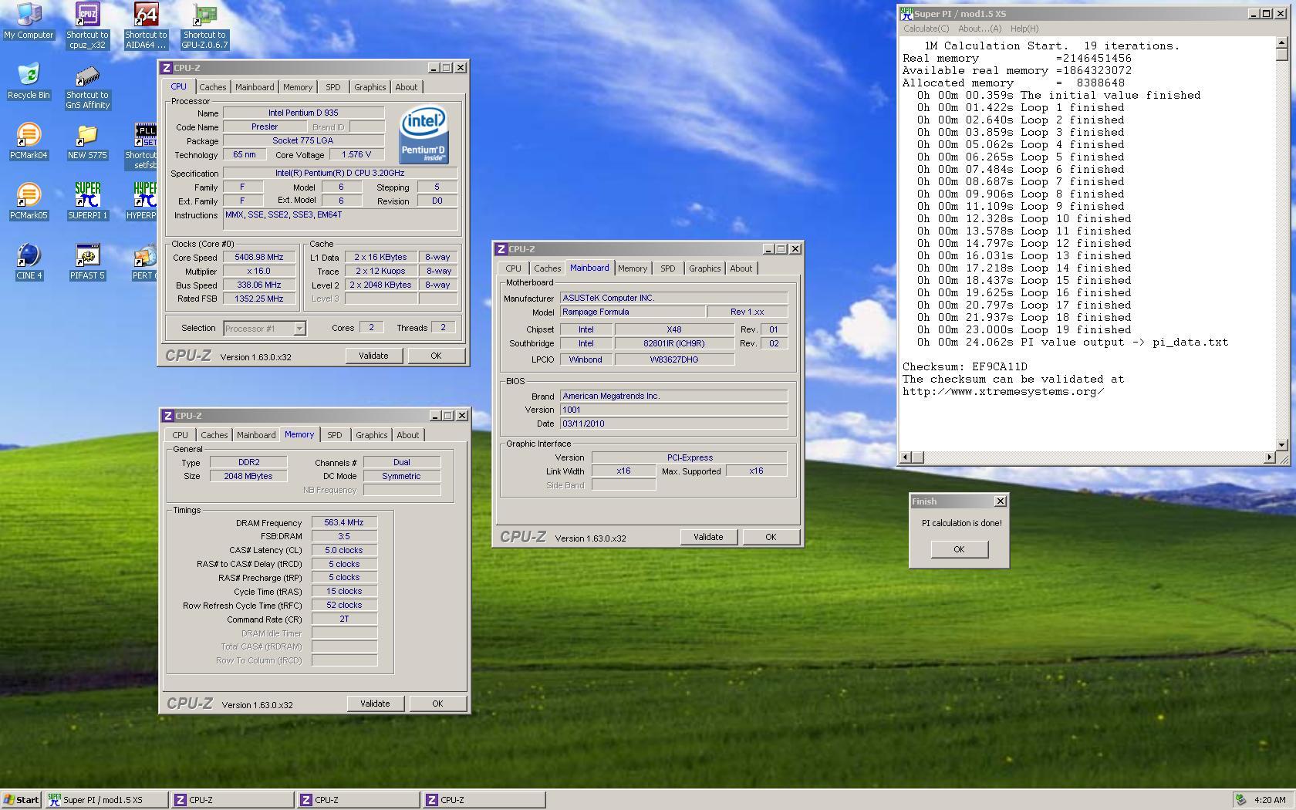1296x810 pixels.
Task: Select the PCMark05 desktop icon
Action: pos(29,201)
